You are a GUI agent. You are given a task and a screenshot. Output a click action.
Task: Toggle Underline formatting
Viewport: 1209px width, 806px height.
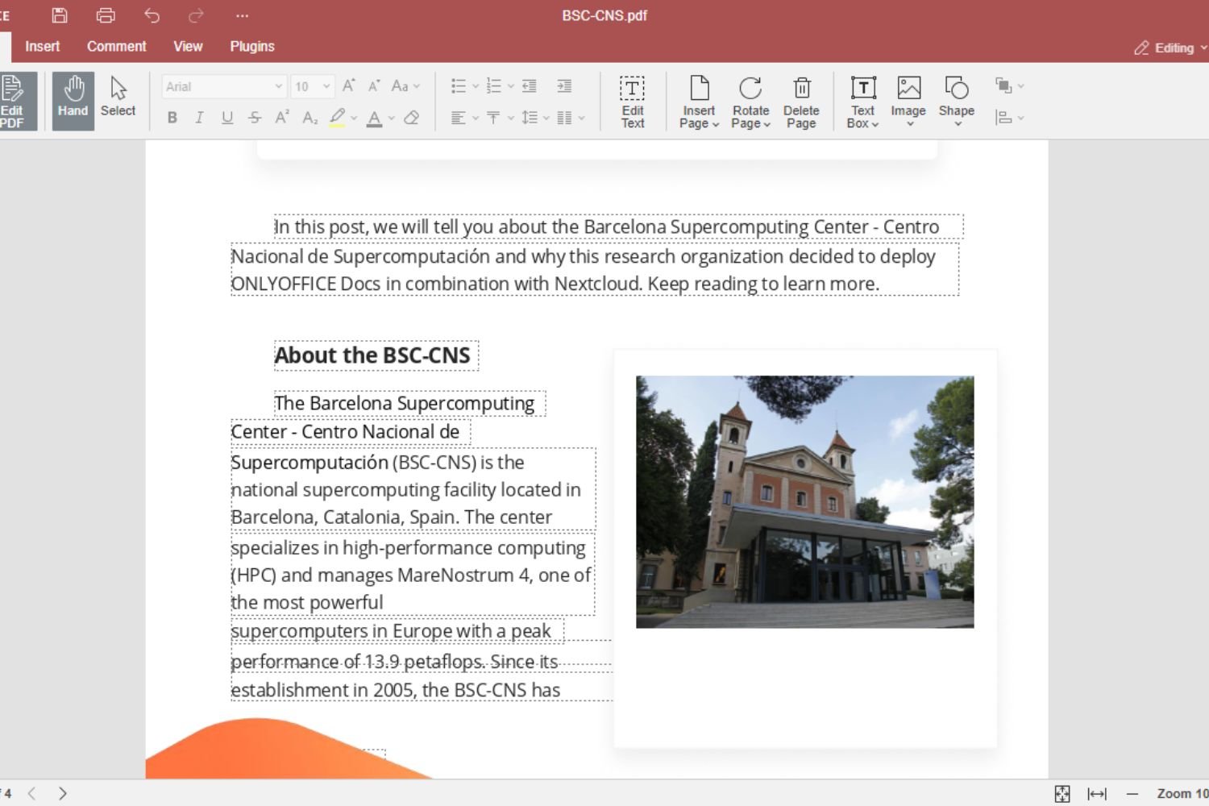tap(227, 118)
